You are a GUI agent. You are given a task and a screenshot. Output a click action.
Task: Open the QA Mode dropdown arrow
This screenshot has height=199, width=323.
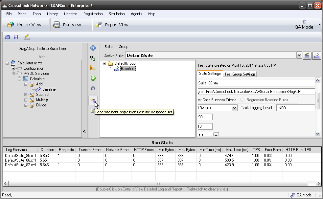319,25
